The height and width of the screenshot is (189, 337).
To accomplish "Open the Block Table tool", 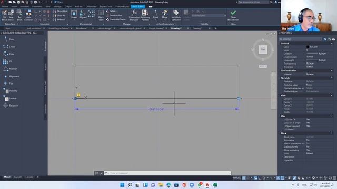I will click(101, 15).
